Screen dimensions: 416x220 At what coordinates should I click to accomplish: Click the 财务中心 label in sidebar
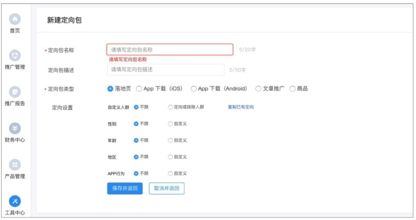point(15,140)
